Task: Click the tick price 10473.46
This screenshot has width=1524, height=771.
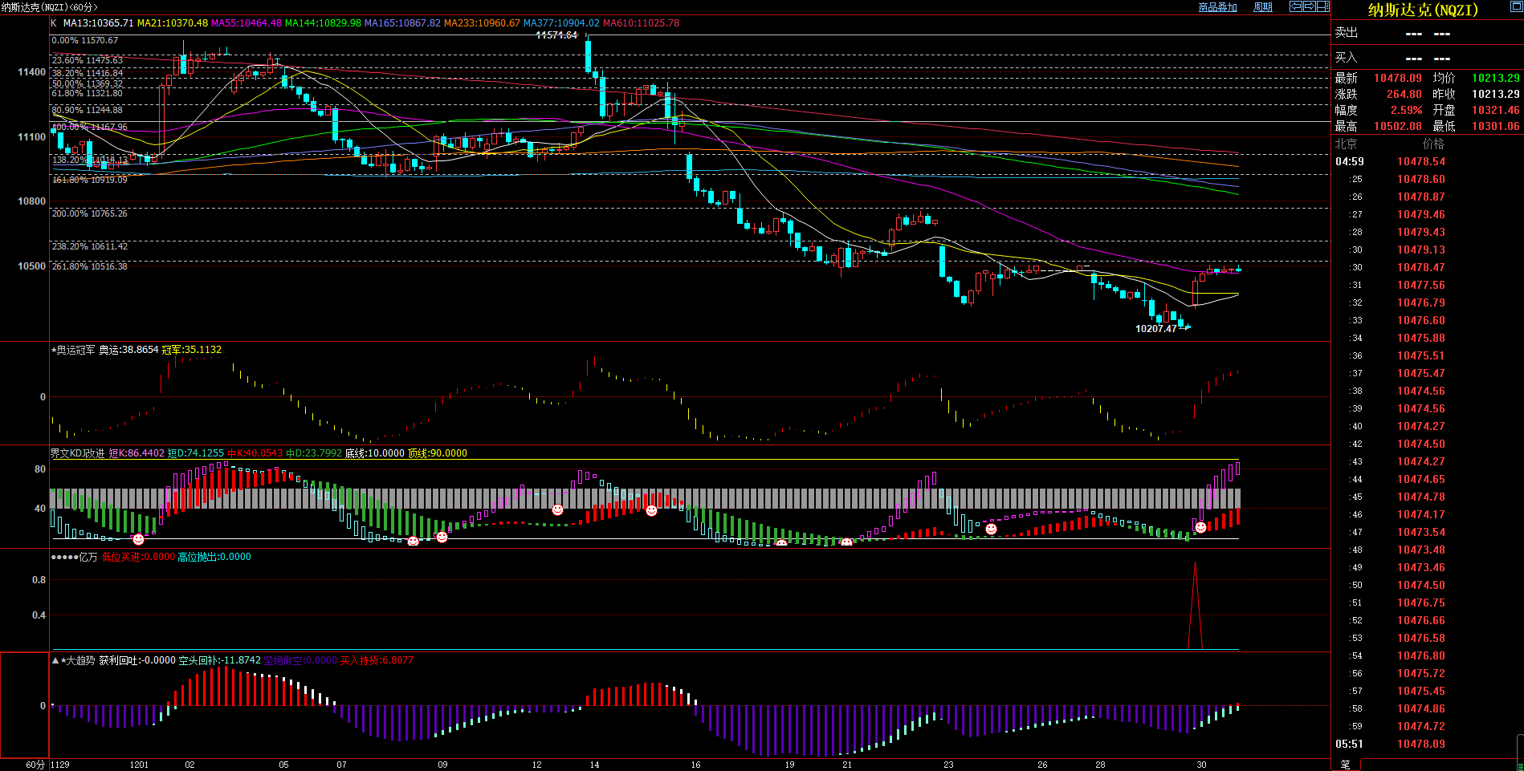Action: point(1421,568)
